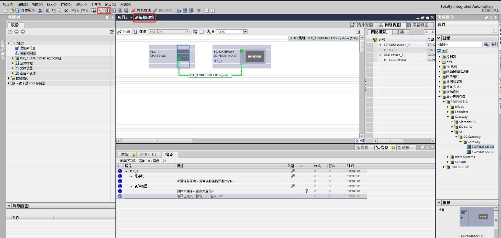The width and height of the screenshot is (501, 238).
Task: Select the PLC_1 CPU 1214C device block
Action: coord(172,57)
